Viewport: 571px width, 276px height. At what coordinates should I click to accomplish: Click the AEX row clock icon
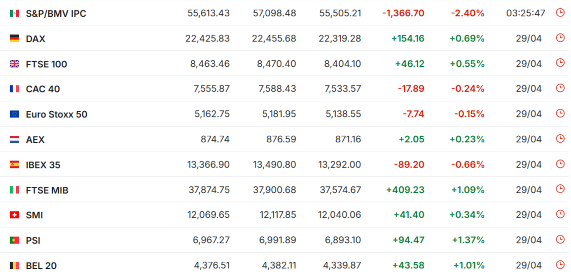pyautogui.click(x=560, y=139)
